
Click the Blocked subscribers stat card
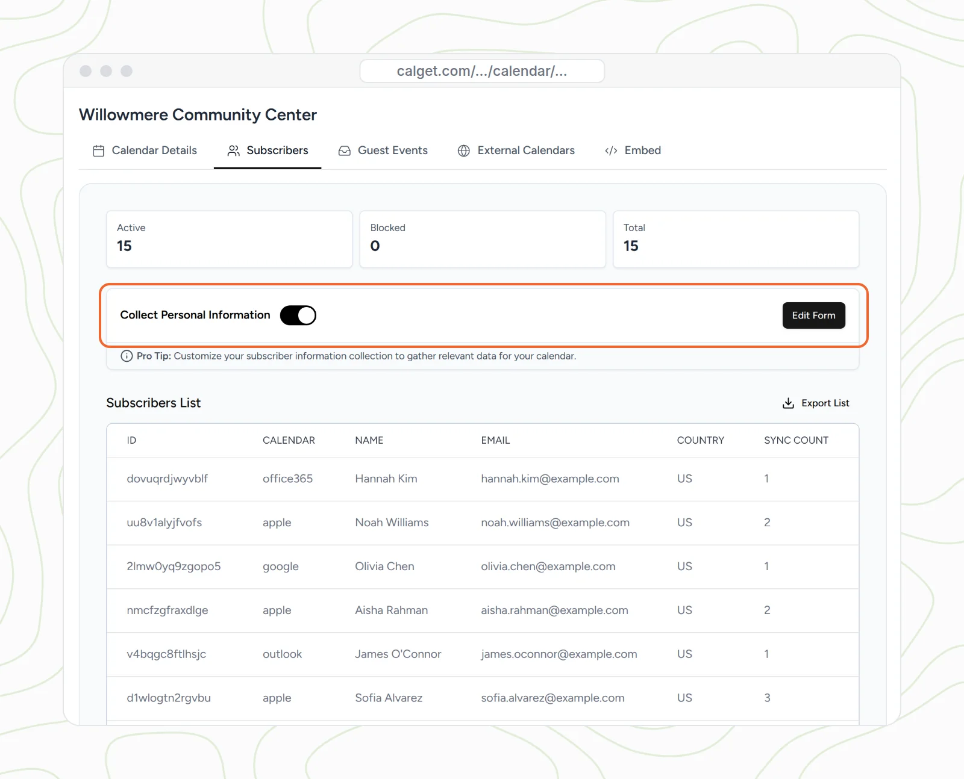[x=483, y=239]
